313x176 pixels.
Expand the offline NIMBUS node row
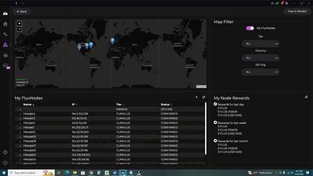(x=20, y=110)
